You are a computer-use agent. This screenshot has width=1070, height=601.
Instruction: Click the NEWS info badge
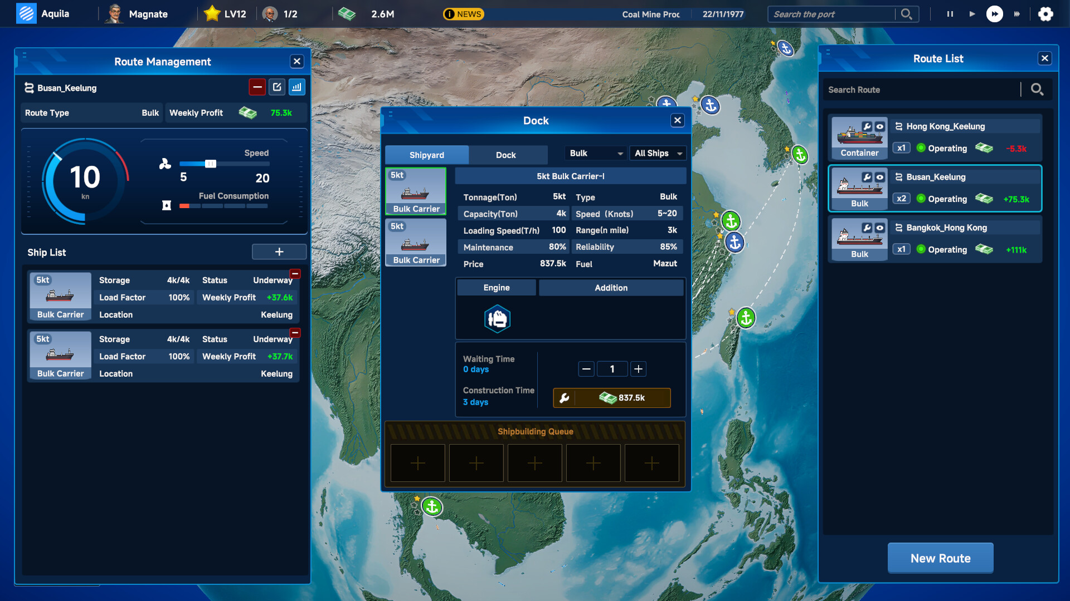point(463,14)
